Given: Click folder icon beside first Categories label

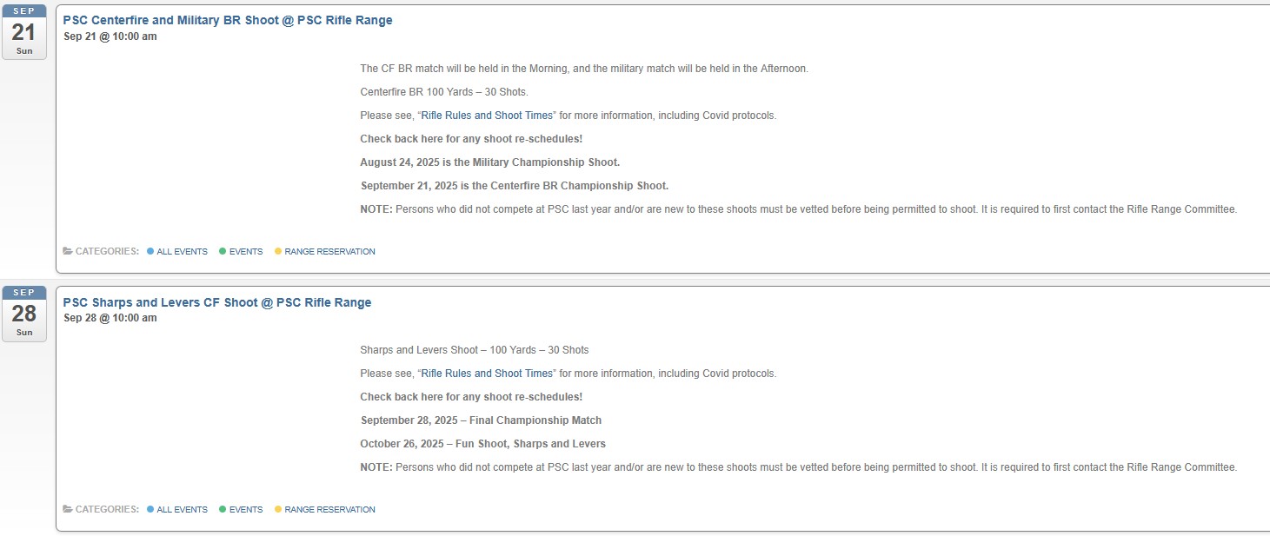Looking at the screenshot, I should point(68,252).
